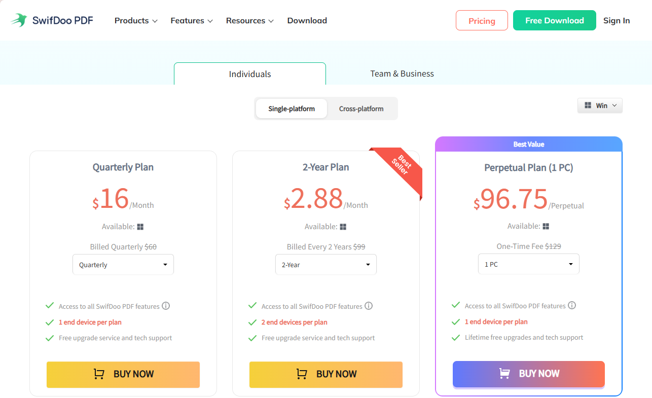Image resolution: width=652 pixels, height=398 pixels.
Task: Click the Sign In link
Action: pos(617,20)
